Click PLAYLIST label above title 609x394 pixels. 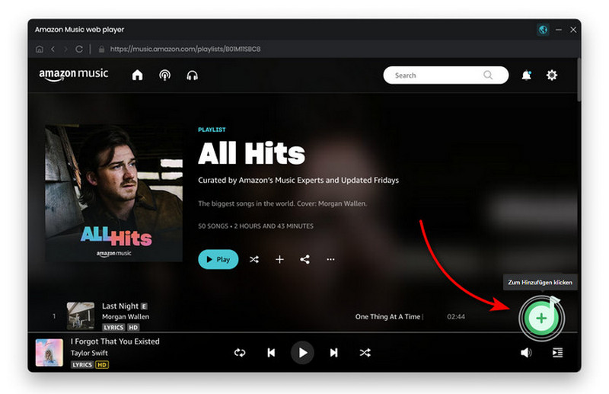(x=212, y=130)
